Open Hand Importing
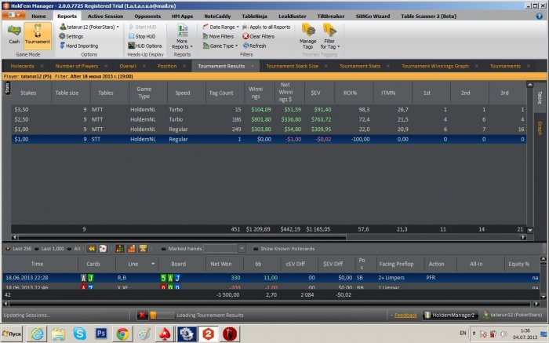 78,46
